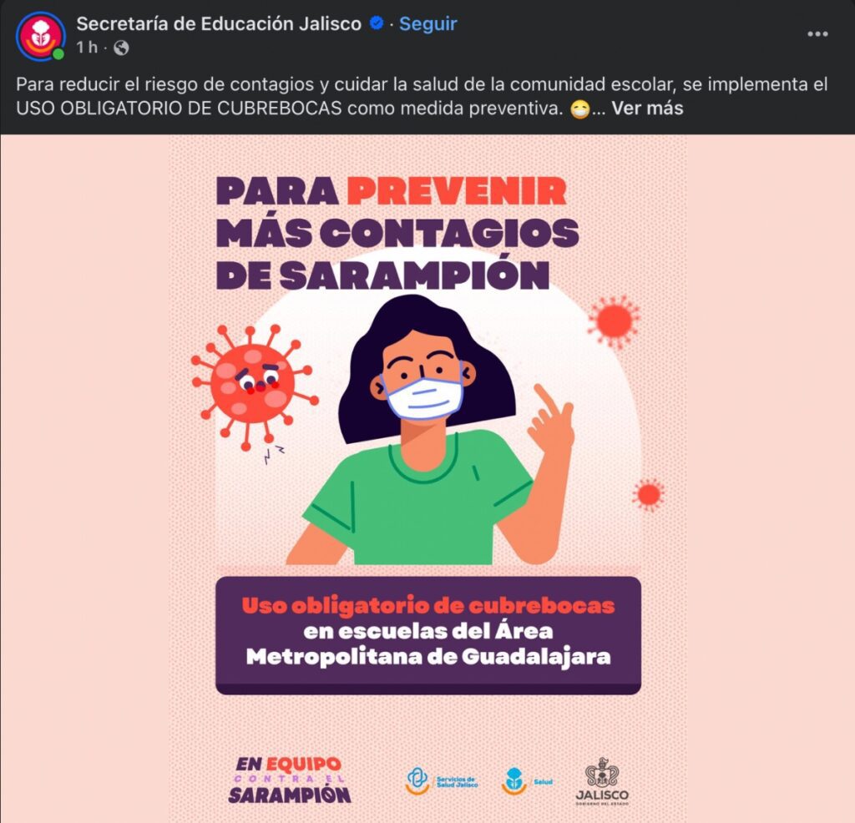Open the "1 h" post timestamp
Viewport: 855px width, 823px height.
click(x=87, y=48)
